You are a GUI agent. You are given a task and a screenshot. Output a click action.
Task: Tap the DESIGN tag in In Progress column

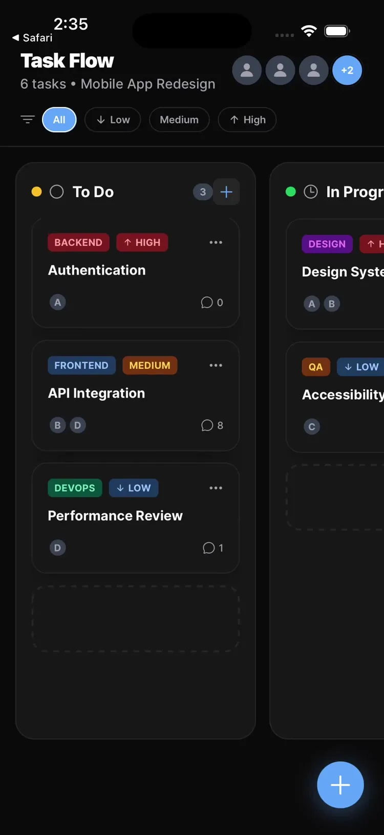pos(327,244)
